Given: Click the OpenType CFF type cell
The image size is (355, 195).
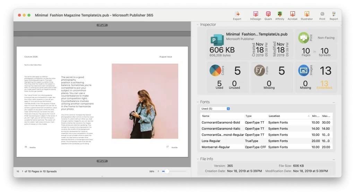Looking at the screenshot, I should click(256, 147).
